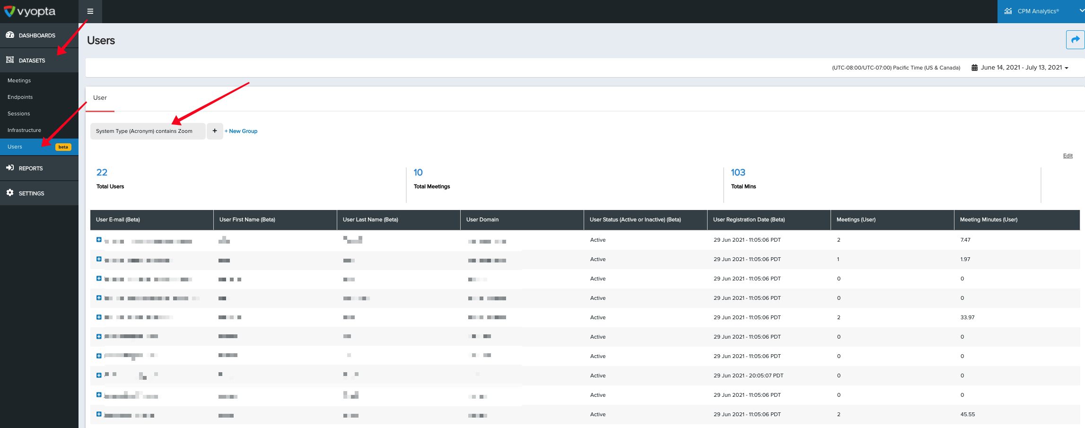The height and width of the screenshot is (428, 1085).
Task: Sort by User First Name (Beta) column
Action: pyautogui.click(x=275, y=220)
